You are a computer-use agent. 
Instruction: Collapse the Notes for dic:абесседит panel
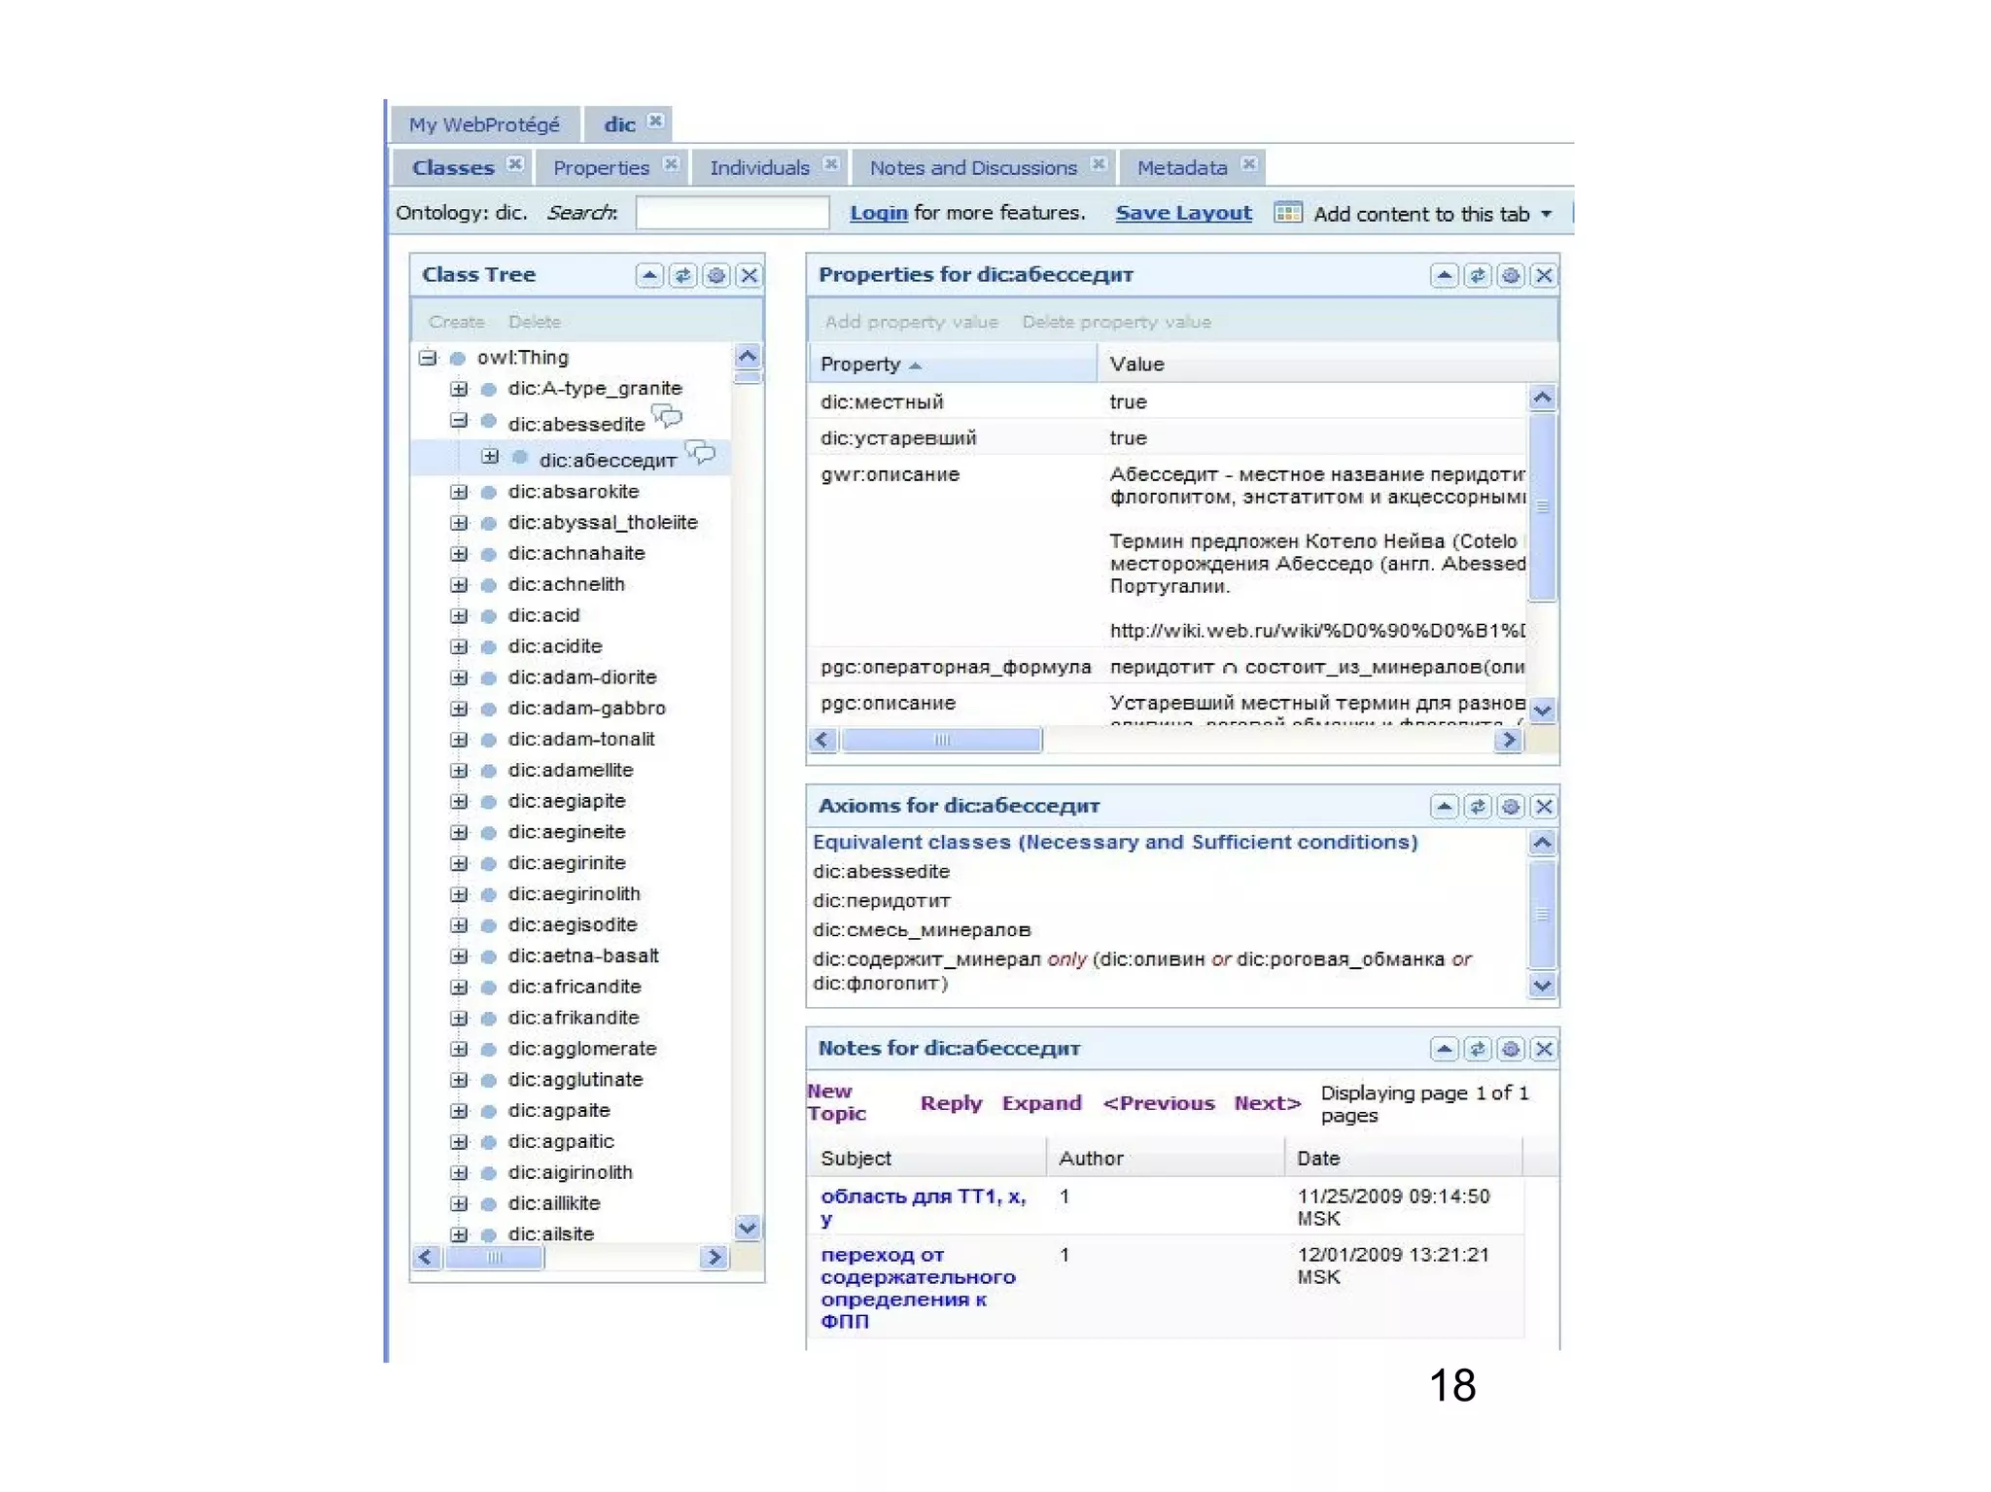pos(1444,1049)
